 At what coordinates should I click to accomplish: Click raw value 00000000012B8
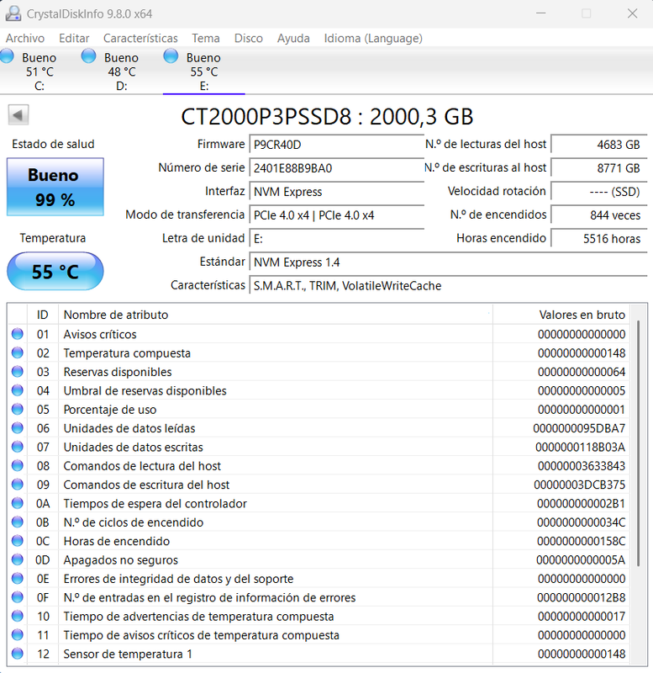582,597
